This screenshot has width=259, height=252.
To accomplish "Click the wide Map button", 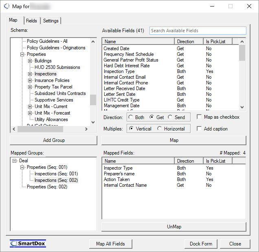I will point(174,140).
